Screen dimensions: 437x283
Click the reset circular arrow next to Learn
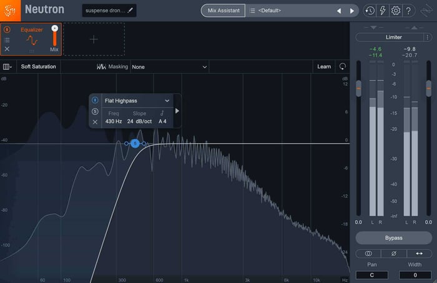pos(343,66)
